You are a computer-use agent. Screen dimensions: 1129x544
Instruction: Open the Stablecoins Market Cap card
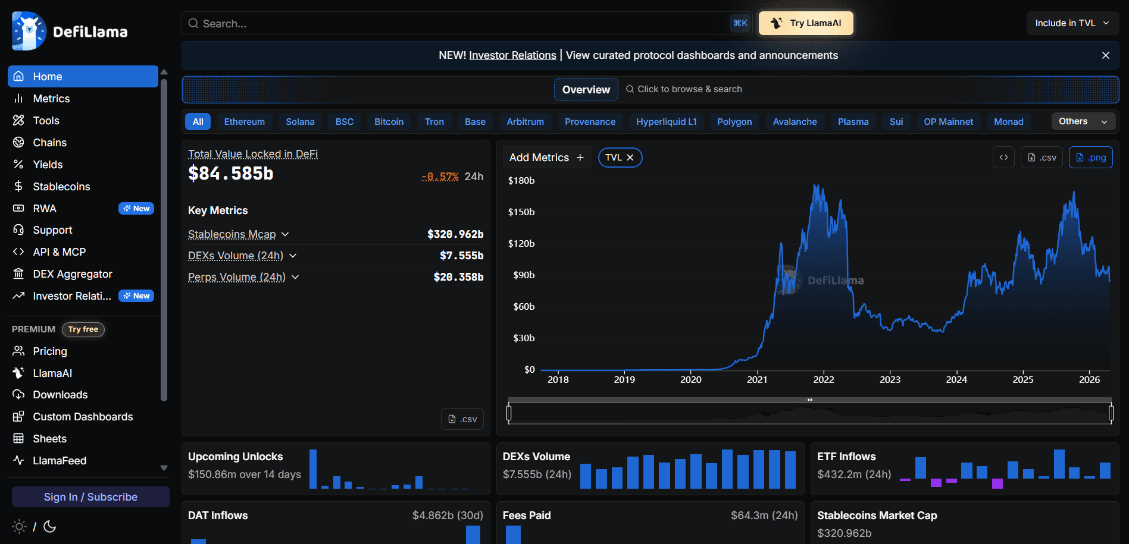point(965,523)
